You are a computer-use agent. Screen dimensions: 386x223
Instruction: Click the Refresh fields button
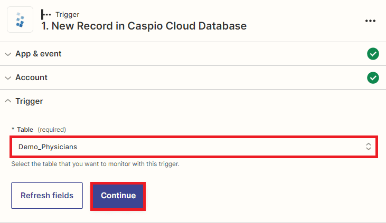pyautogui.click(x=47, y=196)
